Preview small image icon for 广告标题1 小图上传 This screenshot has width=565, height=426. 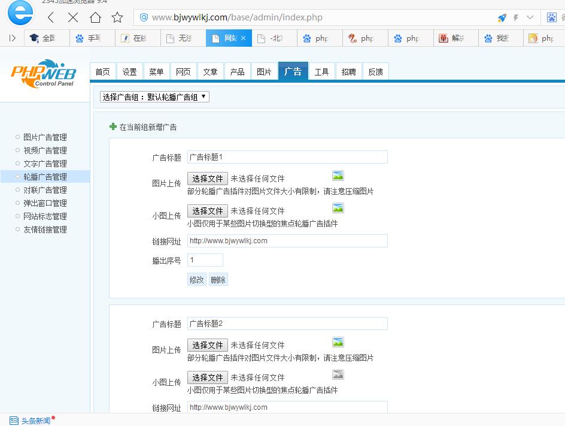point(338,208)
